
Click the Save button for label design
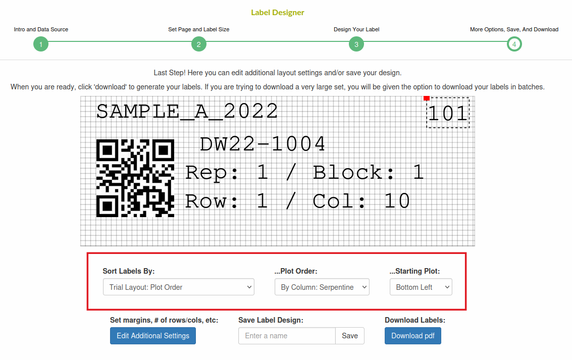tap(349, 336)
